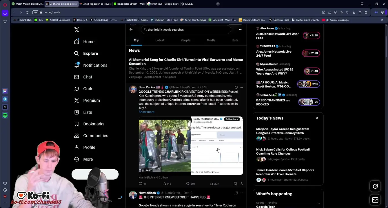Open search options three-dot menu
Viewport: 388px width, 208px height.
point(241,29)
